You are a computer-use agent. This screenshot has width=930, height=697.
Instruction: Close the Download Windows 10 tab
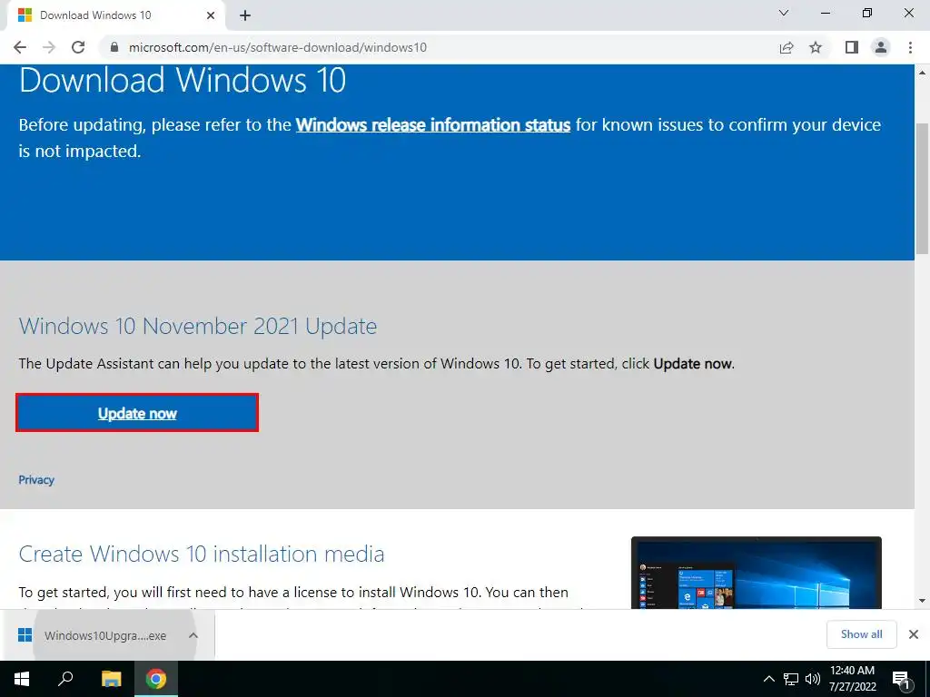(x=211, y=15)
